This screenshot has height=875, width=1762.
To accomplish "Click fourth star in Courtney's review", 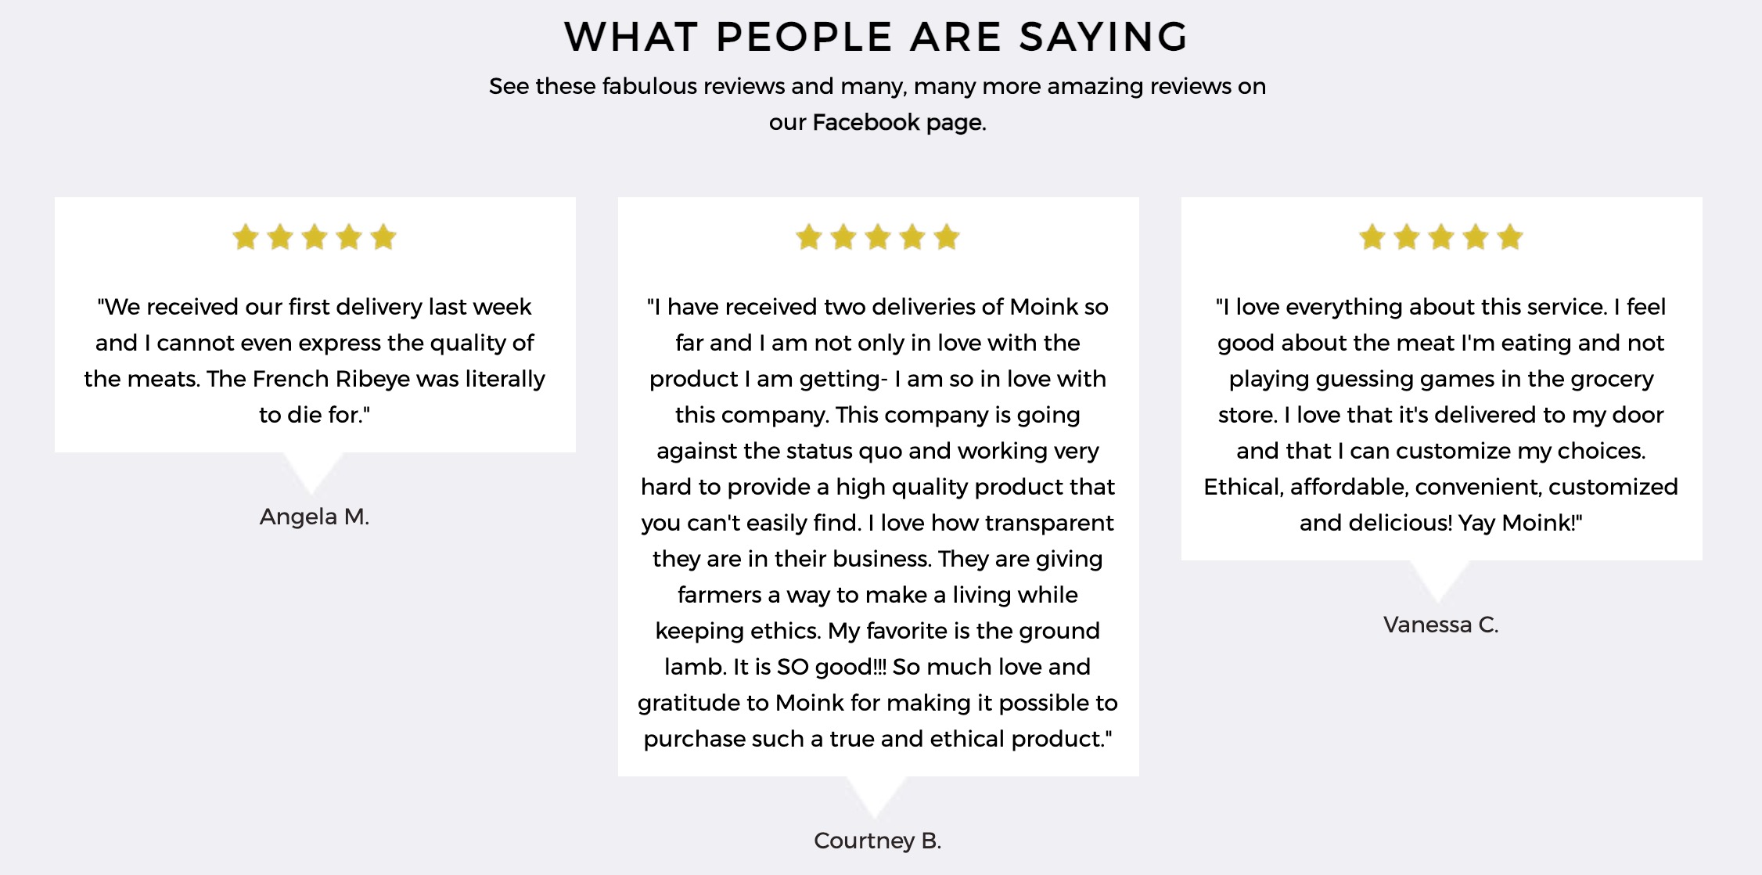I will 912,236.
